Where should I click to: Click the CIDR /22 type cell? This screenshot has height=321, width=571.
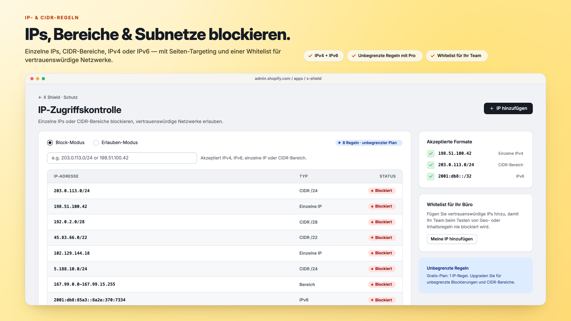tap(308, 238)
